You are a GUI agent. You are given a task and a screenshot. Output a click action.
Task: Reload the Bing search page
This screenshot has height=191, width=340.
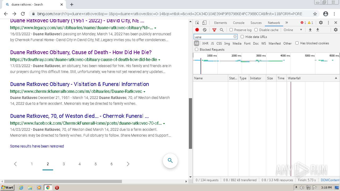click(23, 14)
